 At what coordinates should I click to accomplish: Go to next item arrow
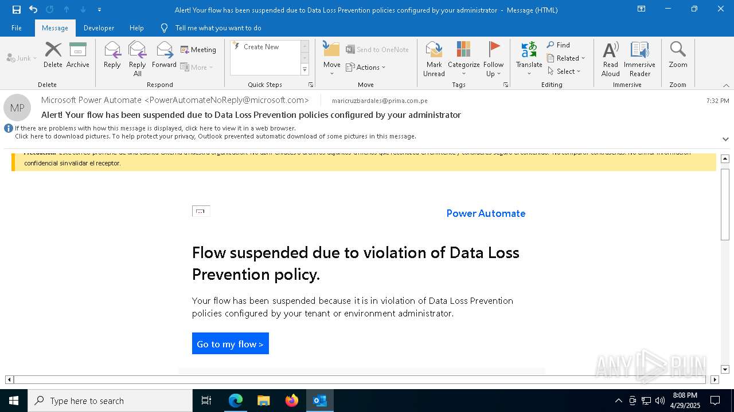click(x=83, y=9)
